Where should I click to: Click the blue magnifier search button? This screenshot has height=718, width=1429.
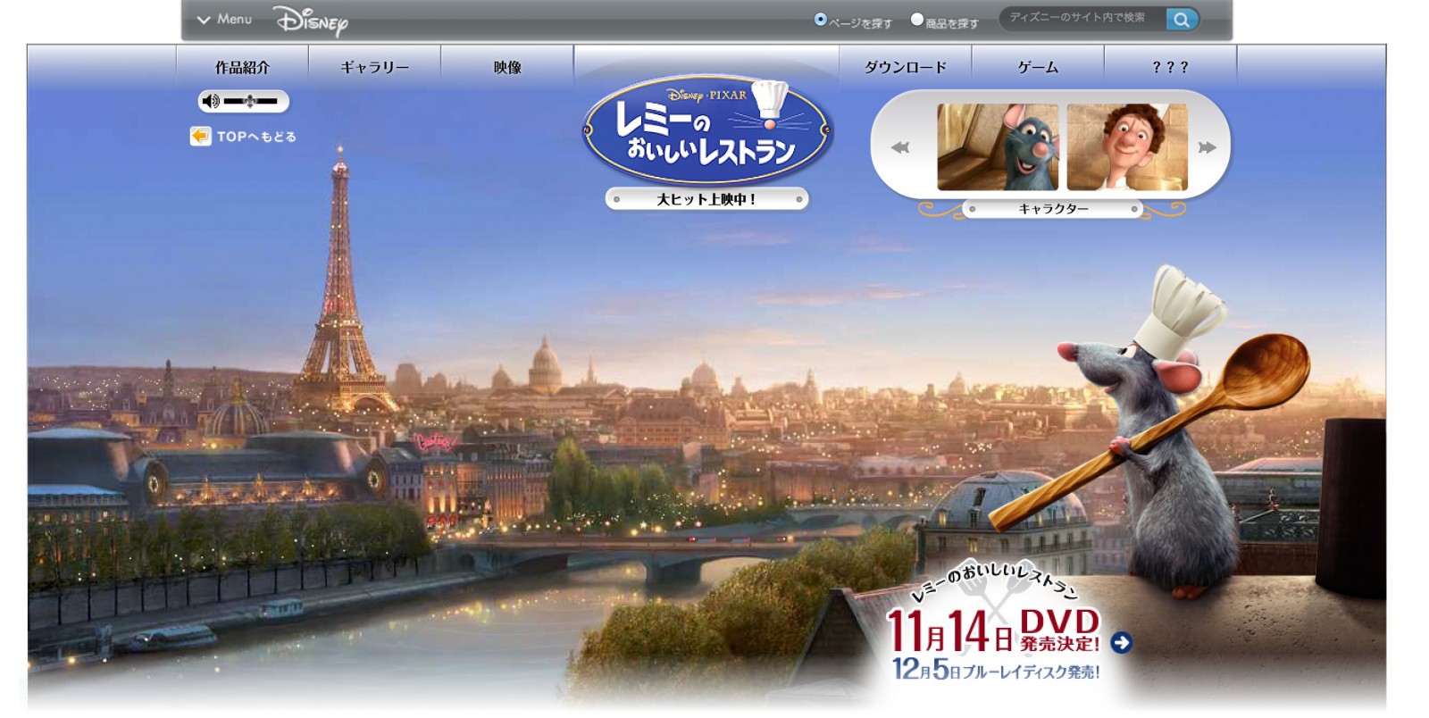[x=1182, y=20]
